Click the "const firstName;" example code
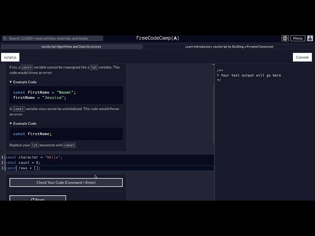Image resolution: width=315 pixels, height=236 pixels. point(32,134)
